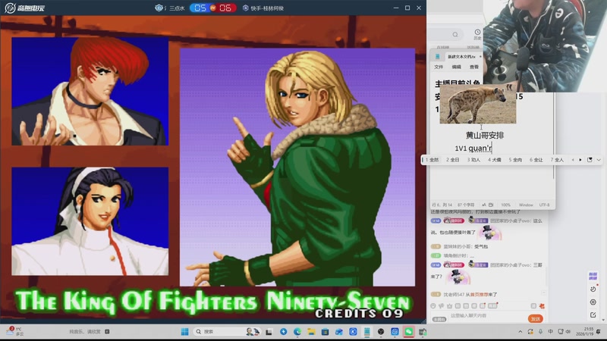Open the clock and date in taskbar

(x=584, y=331)
